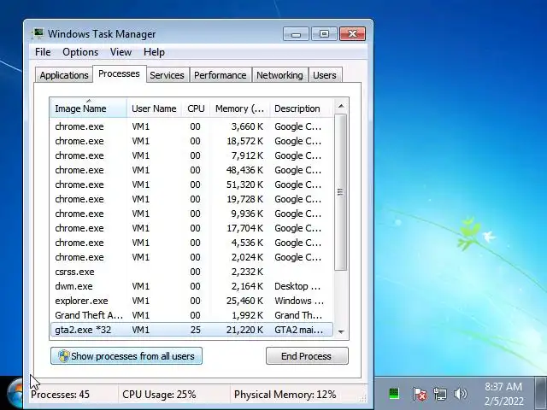Switch to the Applications tab
This screenshot has width=547, height=410.
pyautogui.click(x=64, y=75)
